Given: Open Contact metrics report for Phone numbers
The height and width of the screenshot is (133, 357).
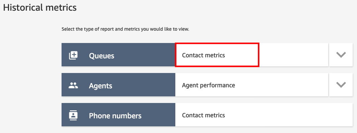Looking at the screenshot, I should (x=203, y=115).
